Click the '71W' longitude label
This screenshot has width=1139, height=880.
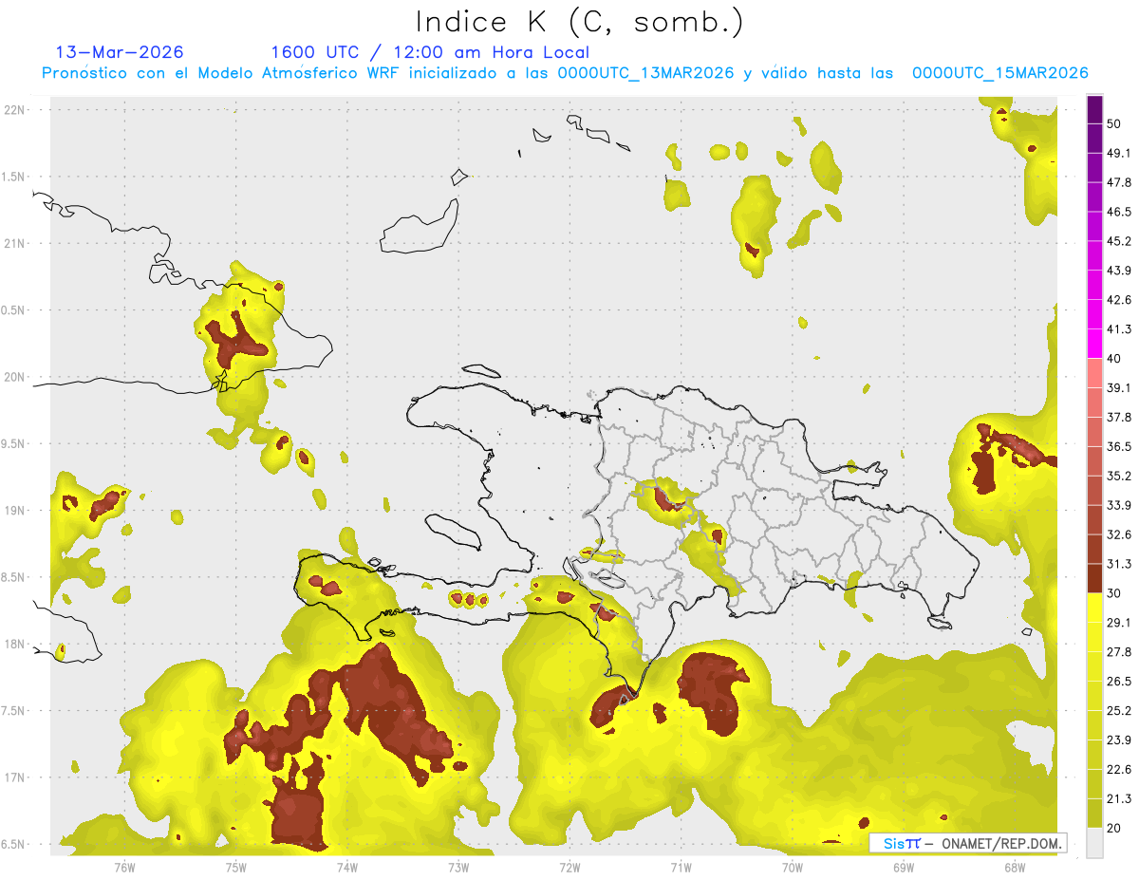click(x=681, y=868)
